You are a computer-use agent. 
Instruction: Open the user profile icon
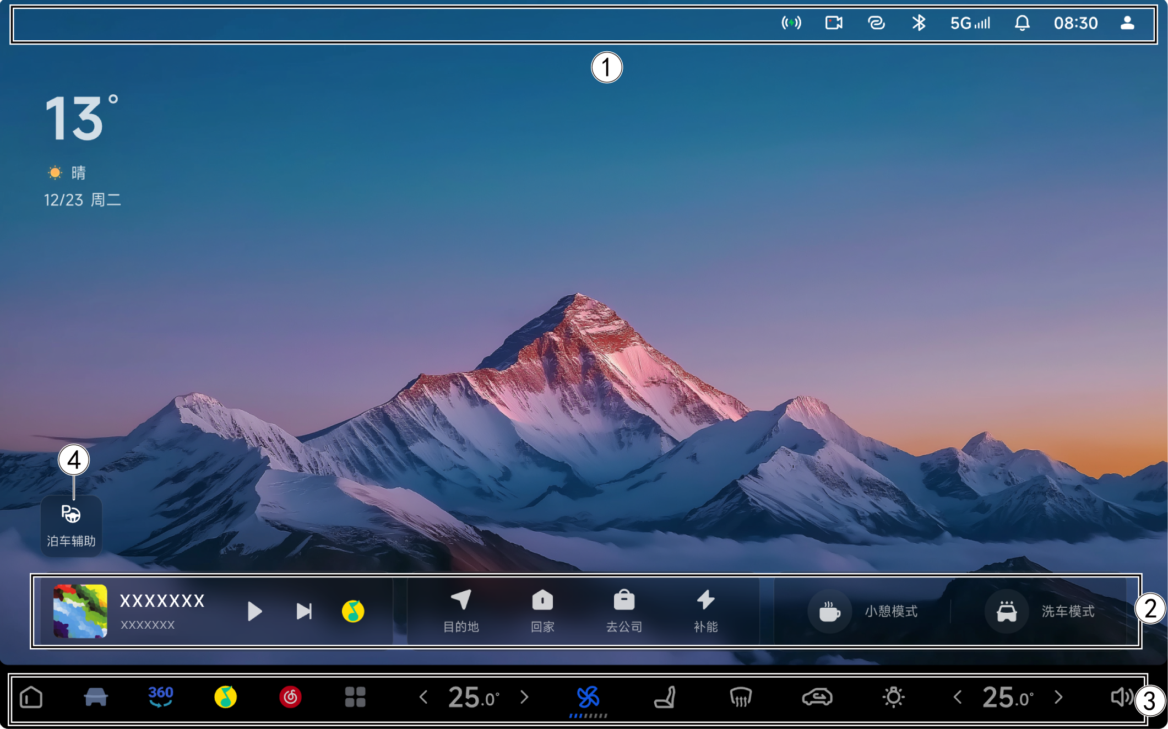pos(1127,23)
